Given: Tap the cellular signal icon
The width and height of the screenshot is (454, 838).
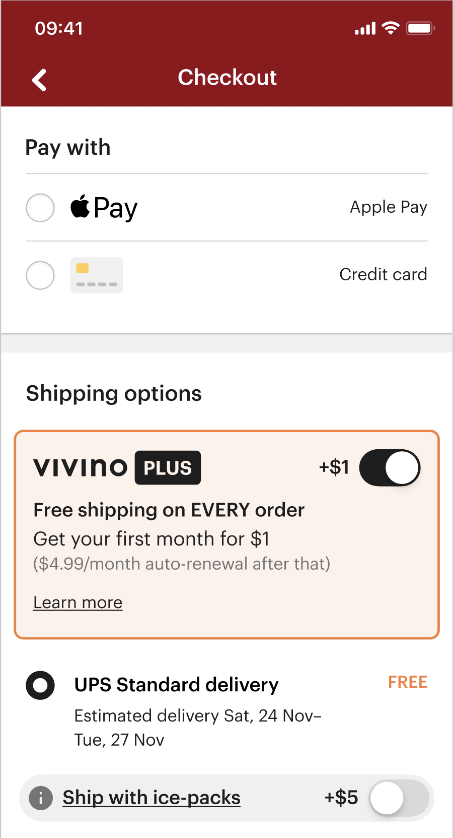Looking at the screenshot, I should pos(365,29).
